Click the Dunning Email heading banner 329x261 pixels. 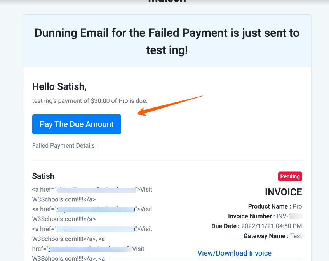point(167,41)
